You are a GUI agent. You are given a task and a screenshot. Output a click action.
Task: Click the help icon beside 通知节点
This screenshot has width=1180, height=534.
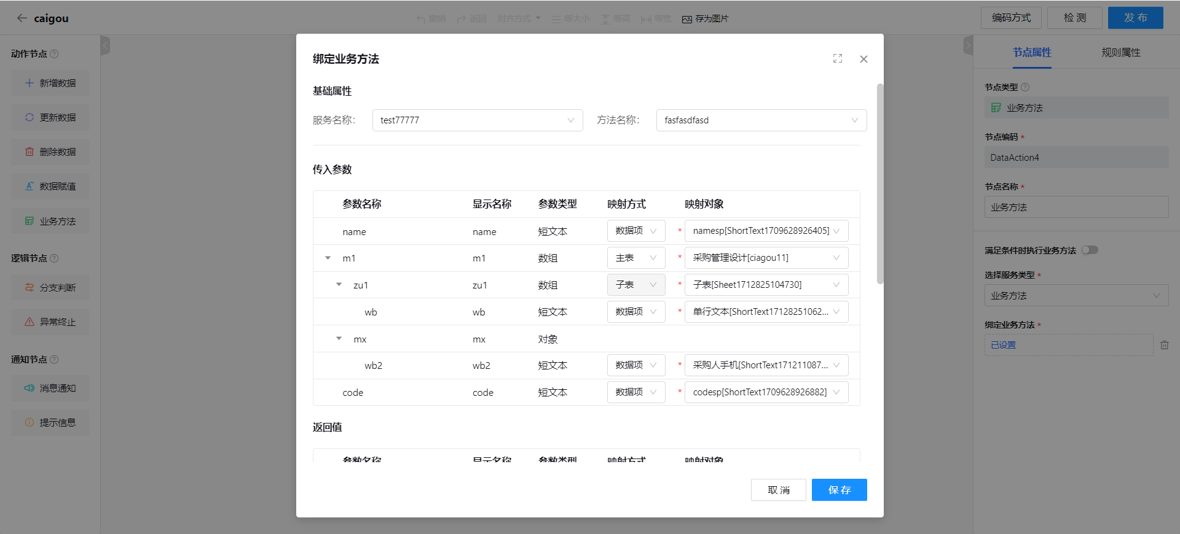click(54, 360)
